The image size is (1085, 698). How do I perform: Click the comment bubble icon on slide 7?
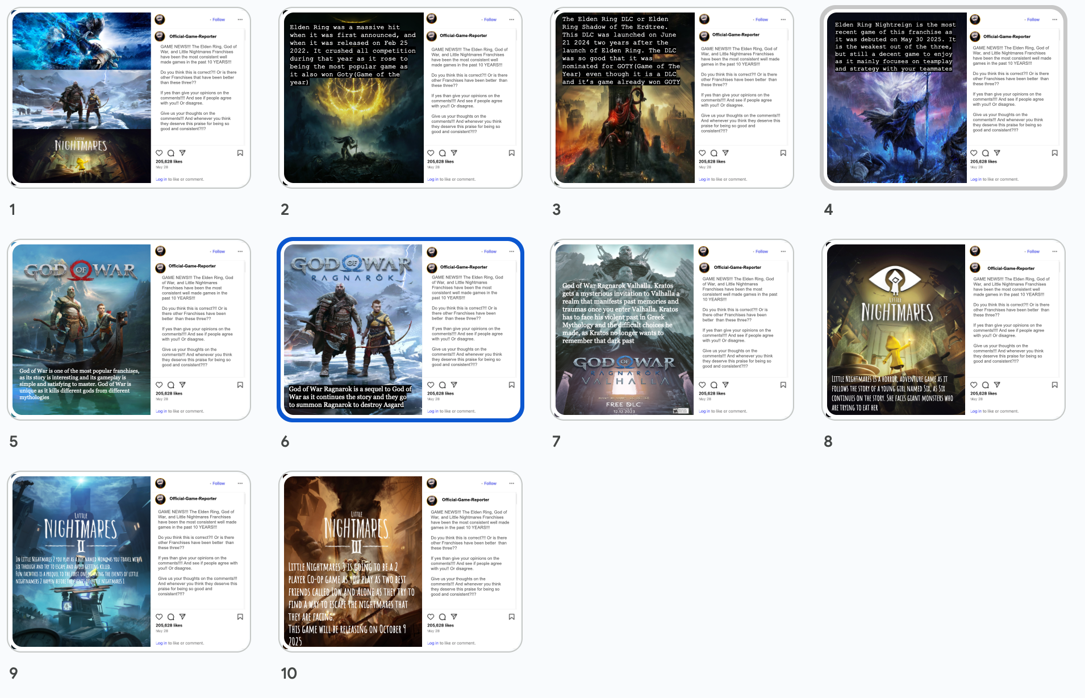tap(713, 385)
